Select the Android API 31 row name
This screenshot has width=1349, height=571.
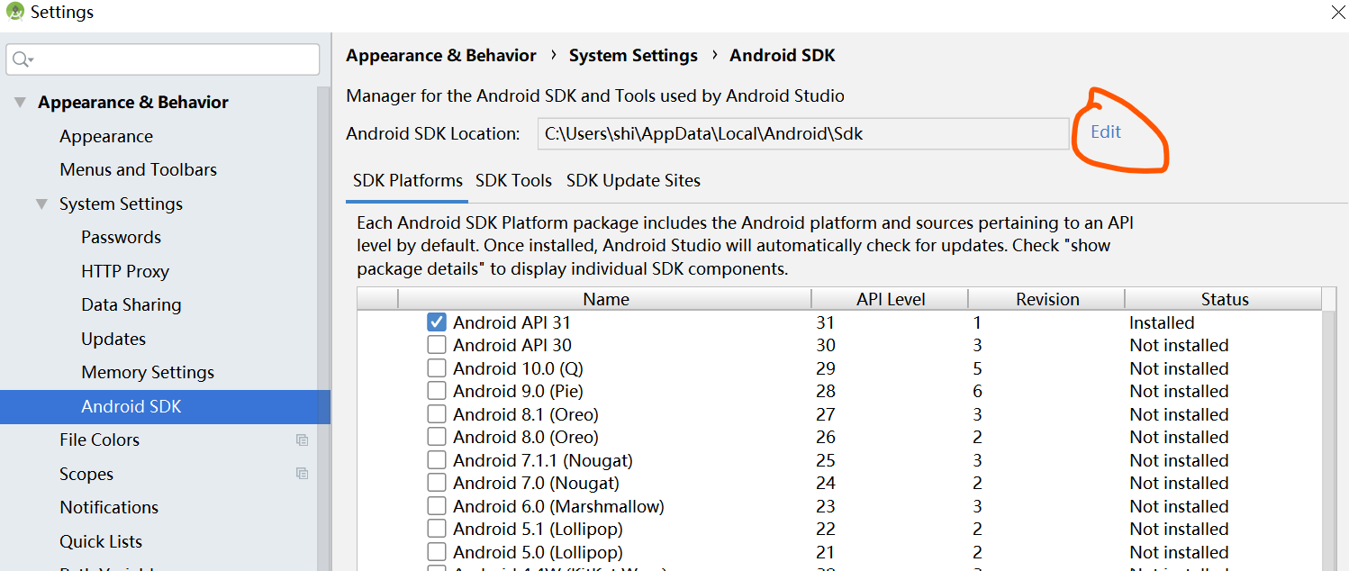pyautogui.click(x=512, y=322)
